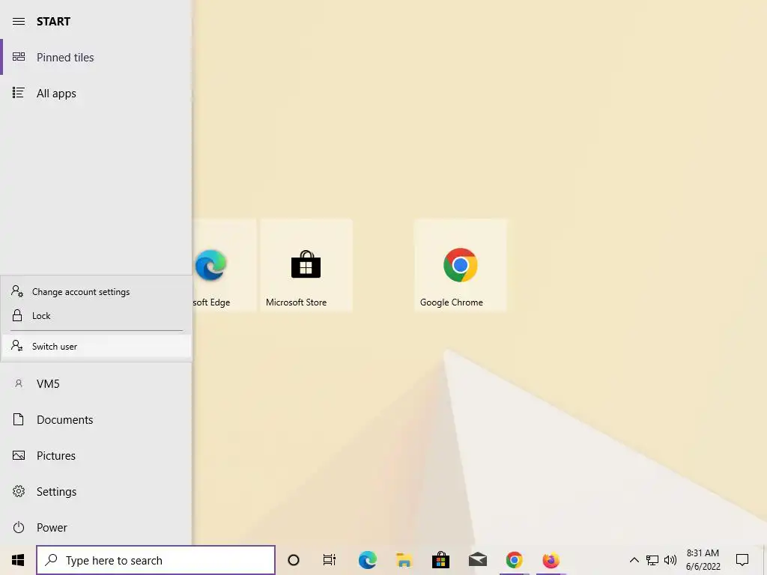Open the Documents folder shortcut

[x=96, y=419]
